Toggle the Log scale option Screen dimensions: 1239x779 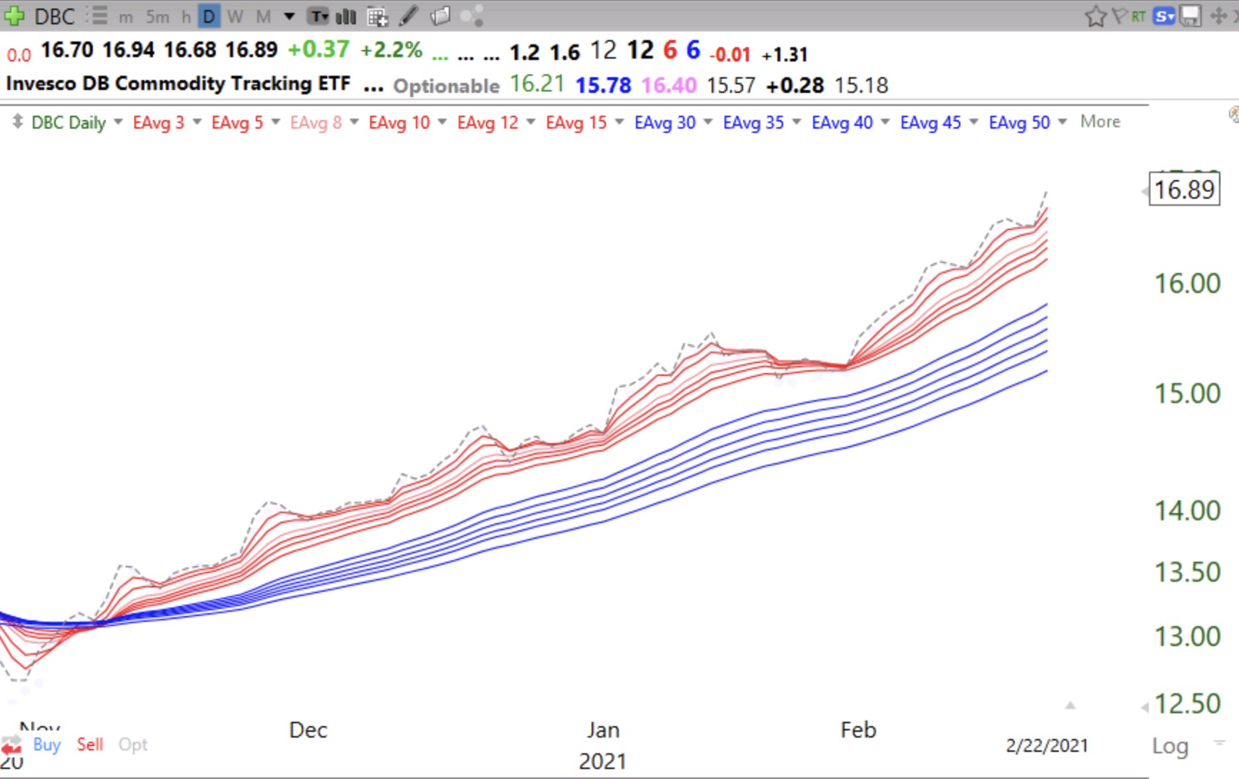pos(1170,746)
